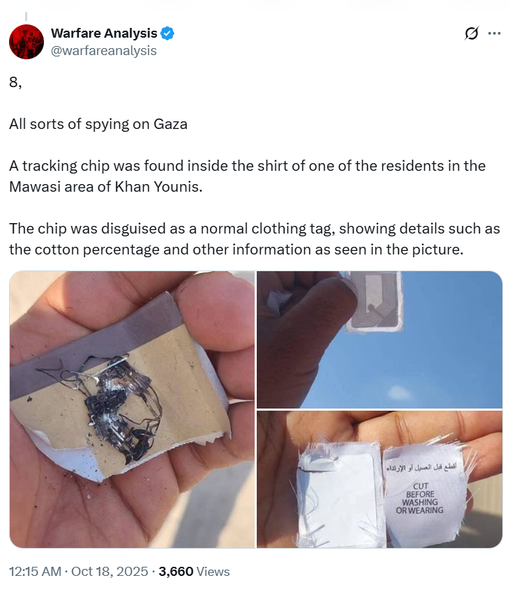Click the word Views beside the count
This screenshot has width=510, height=594.
[213, 571]
